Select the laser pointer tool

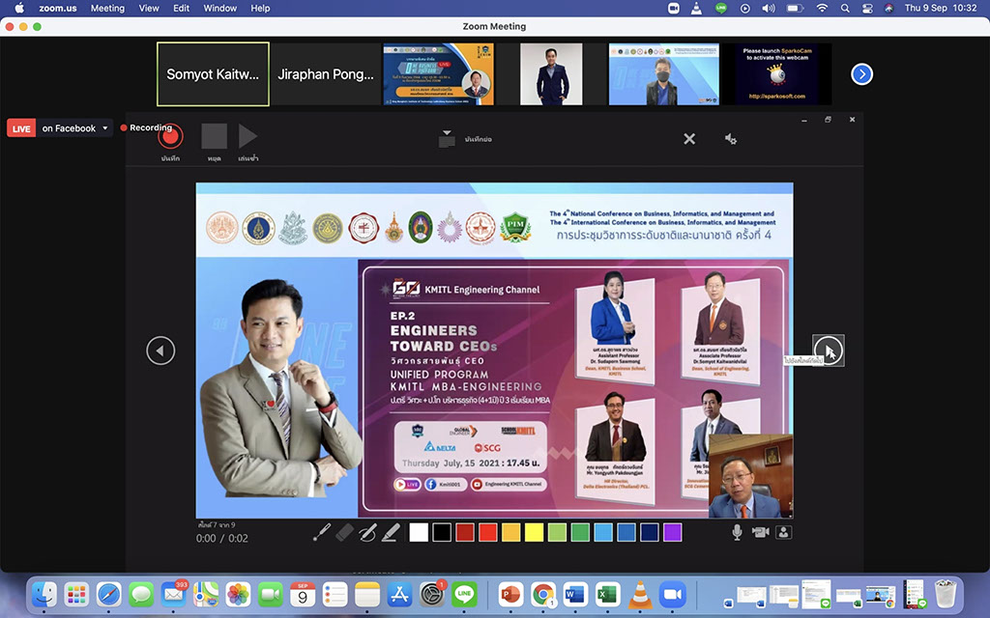tap(321, 533)
